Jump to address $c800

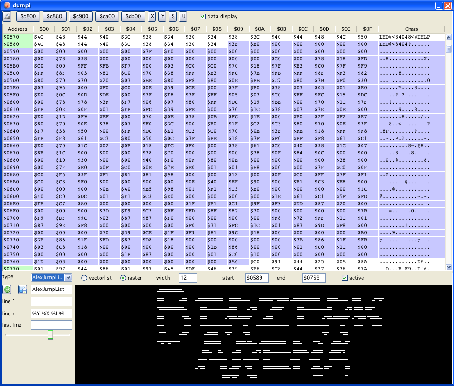28,17
